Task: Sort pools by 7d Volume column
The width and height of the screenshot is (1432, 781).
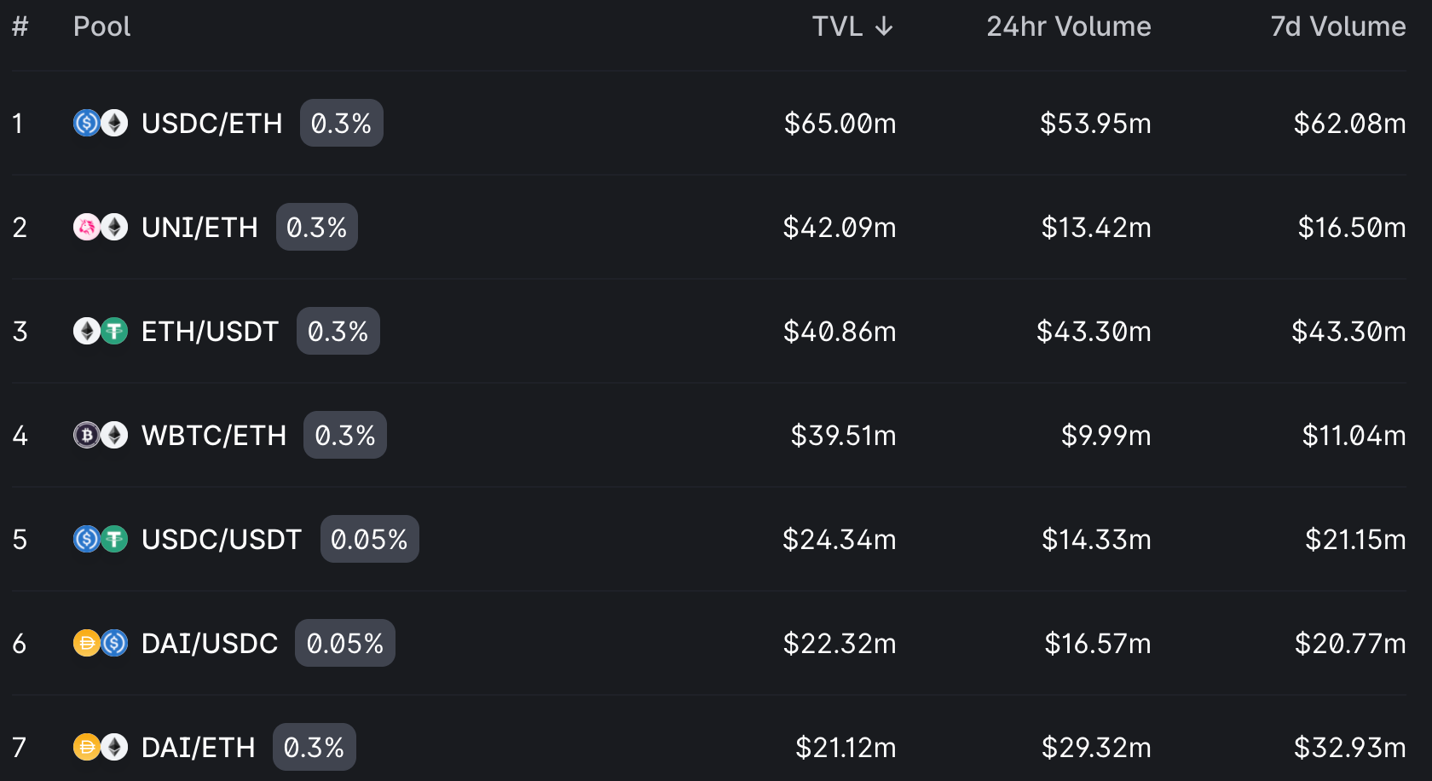Action: coord(1337,27)
